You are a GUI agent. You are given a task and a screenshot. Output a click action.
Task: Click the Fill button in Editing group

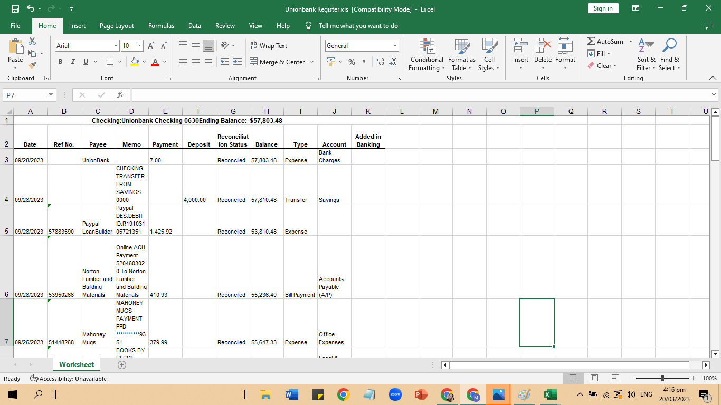coord(599,53)
